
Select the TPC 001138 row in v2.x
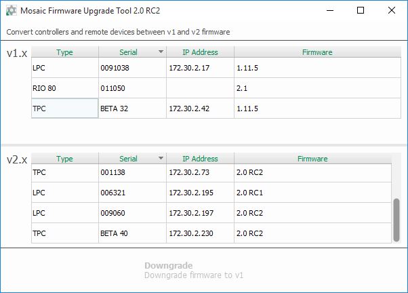click(x=211, y=172)
